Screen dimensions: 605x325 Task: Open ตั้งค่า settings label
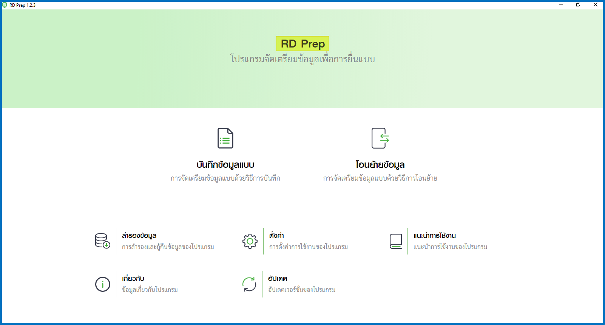point(276,236)
